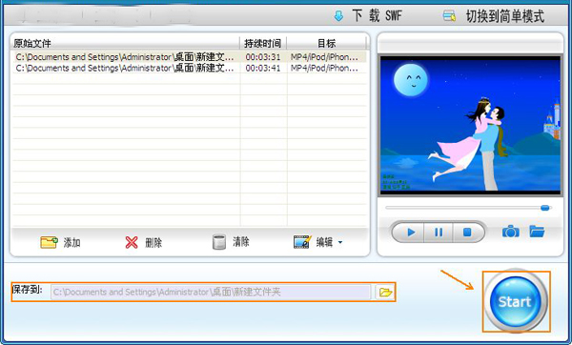Click the 目标 column header
This screenshot has width=572, height=345.
click(x=326, y=44)
